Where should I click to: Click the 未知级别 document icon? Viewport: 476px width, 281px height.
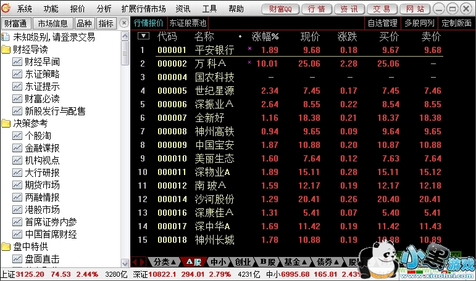click(x=6, y=37)
